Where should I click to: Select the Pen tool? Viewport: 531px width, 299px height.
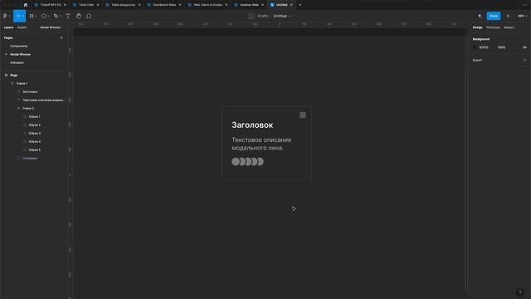point(56,16)
